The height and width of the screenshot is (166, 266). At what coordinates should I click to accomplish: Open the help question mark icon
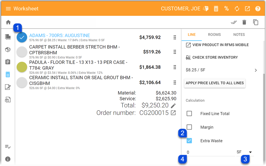click(x=258, y=9)
